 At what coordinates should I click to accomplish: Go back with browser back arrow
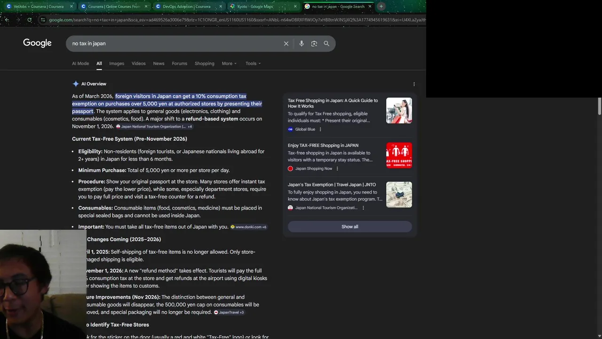(x=7, y=20)
